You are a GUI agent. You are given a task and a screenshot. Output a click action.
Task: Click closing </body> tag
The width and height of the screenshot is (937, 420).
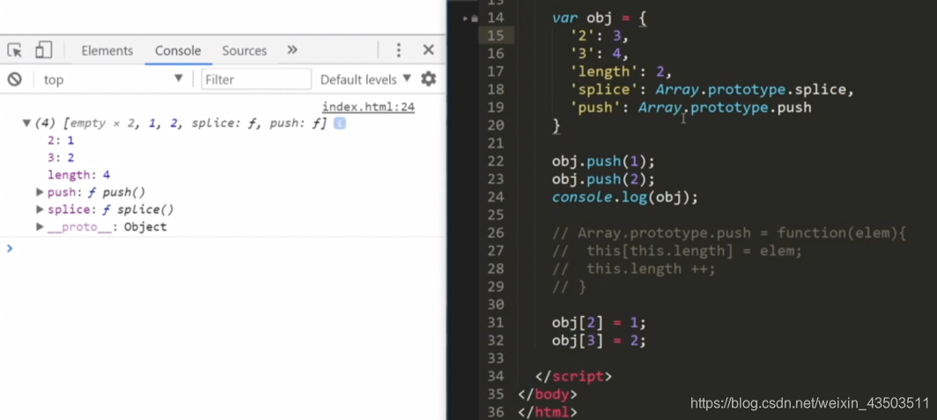coord(548,394)
